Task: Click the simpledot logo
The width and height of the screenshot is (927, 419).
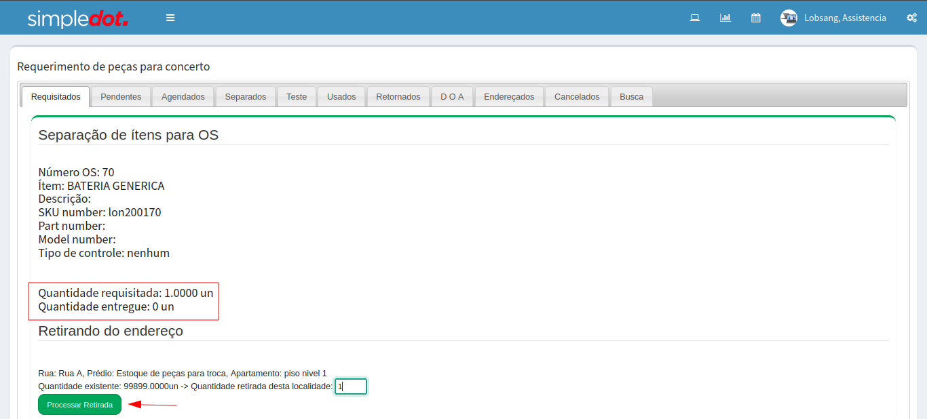Action: (x=78, y=18)
